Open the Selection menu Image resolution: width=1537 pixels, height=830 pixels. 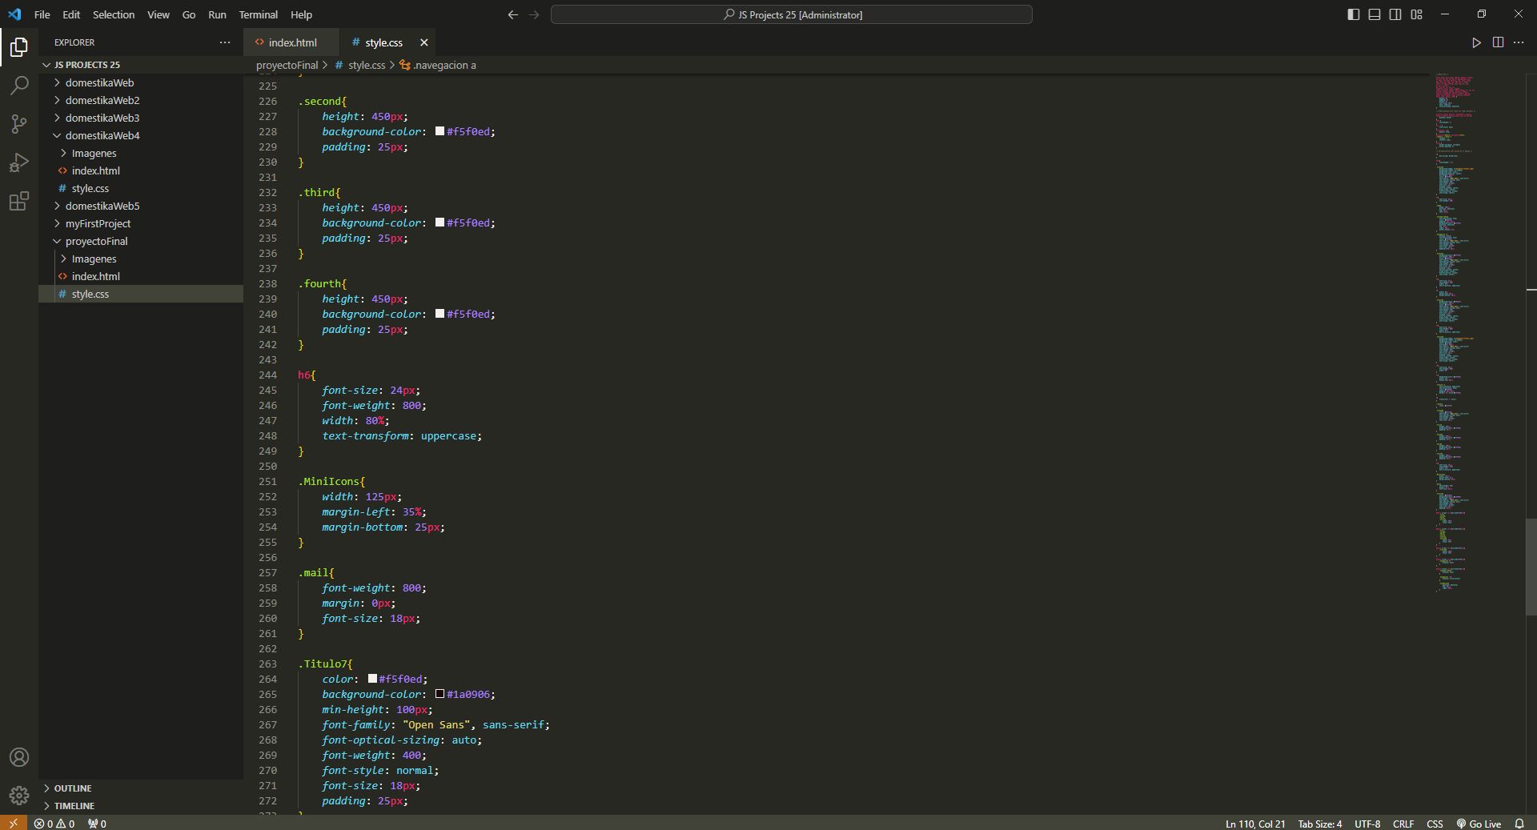point(114,14)
